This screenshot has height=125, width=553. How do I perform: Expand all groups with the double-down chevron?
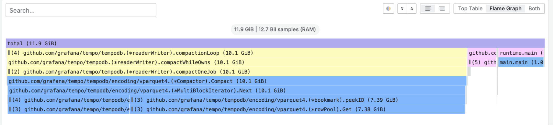[x=402, y=9]
